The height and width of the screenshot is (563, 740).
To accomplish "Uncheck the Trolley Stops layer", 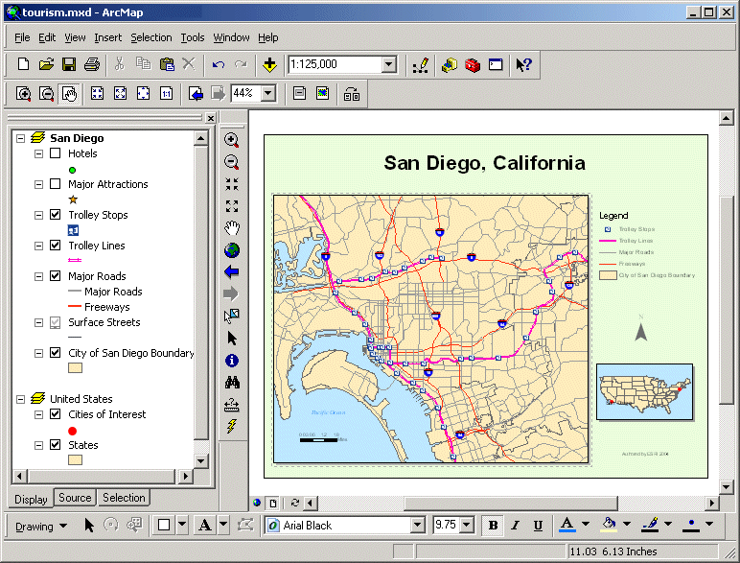I will (56, 215).
